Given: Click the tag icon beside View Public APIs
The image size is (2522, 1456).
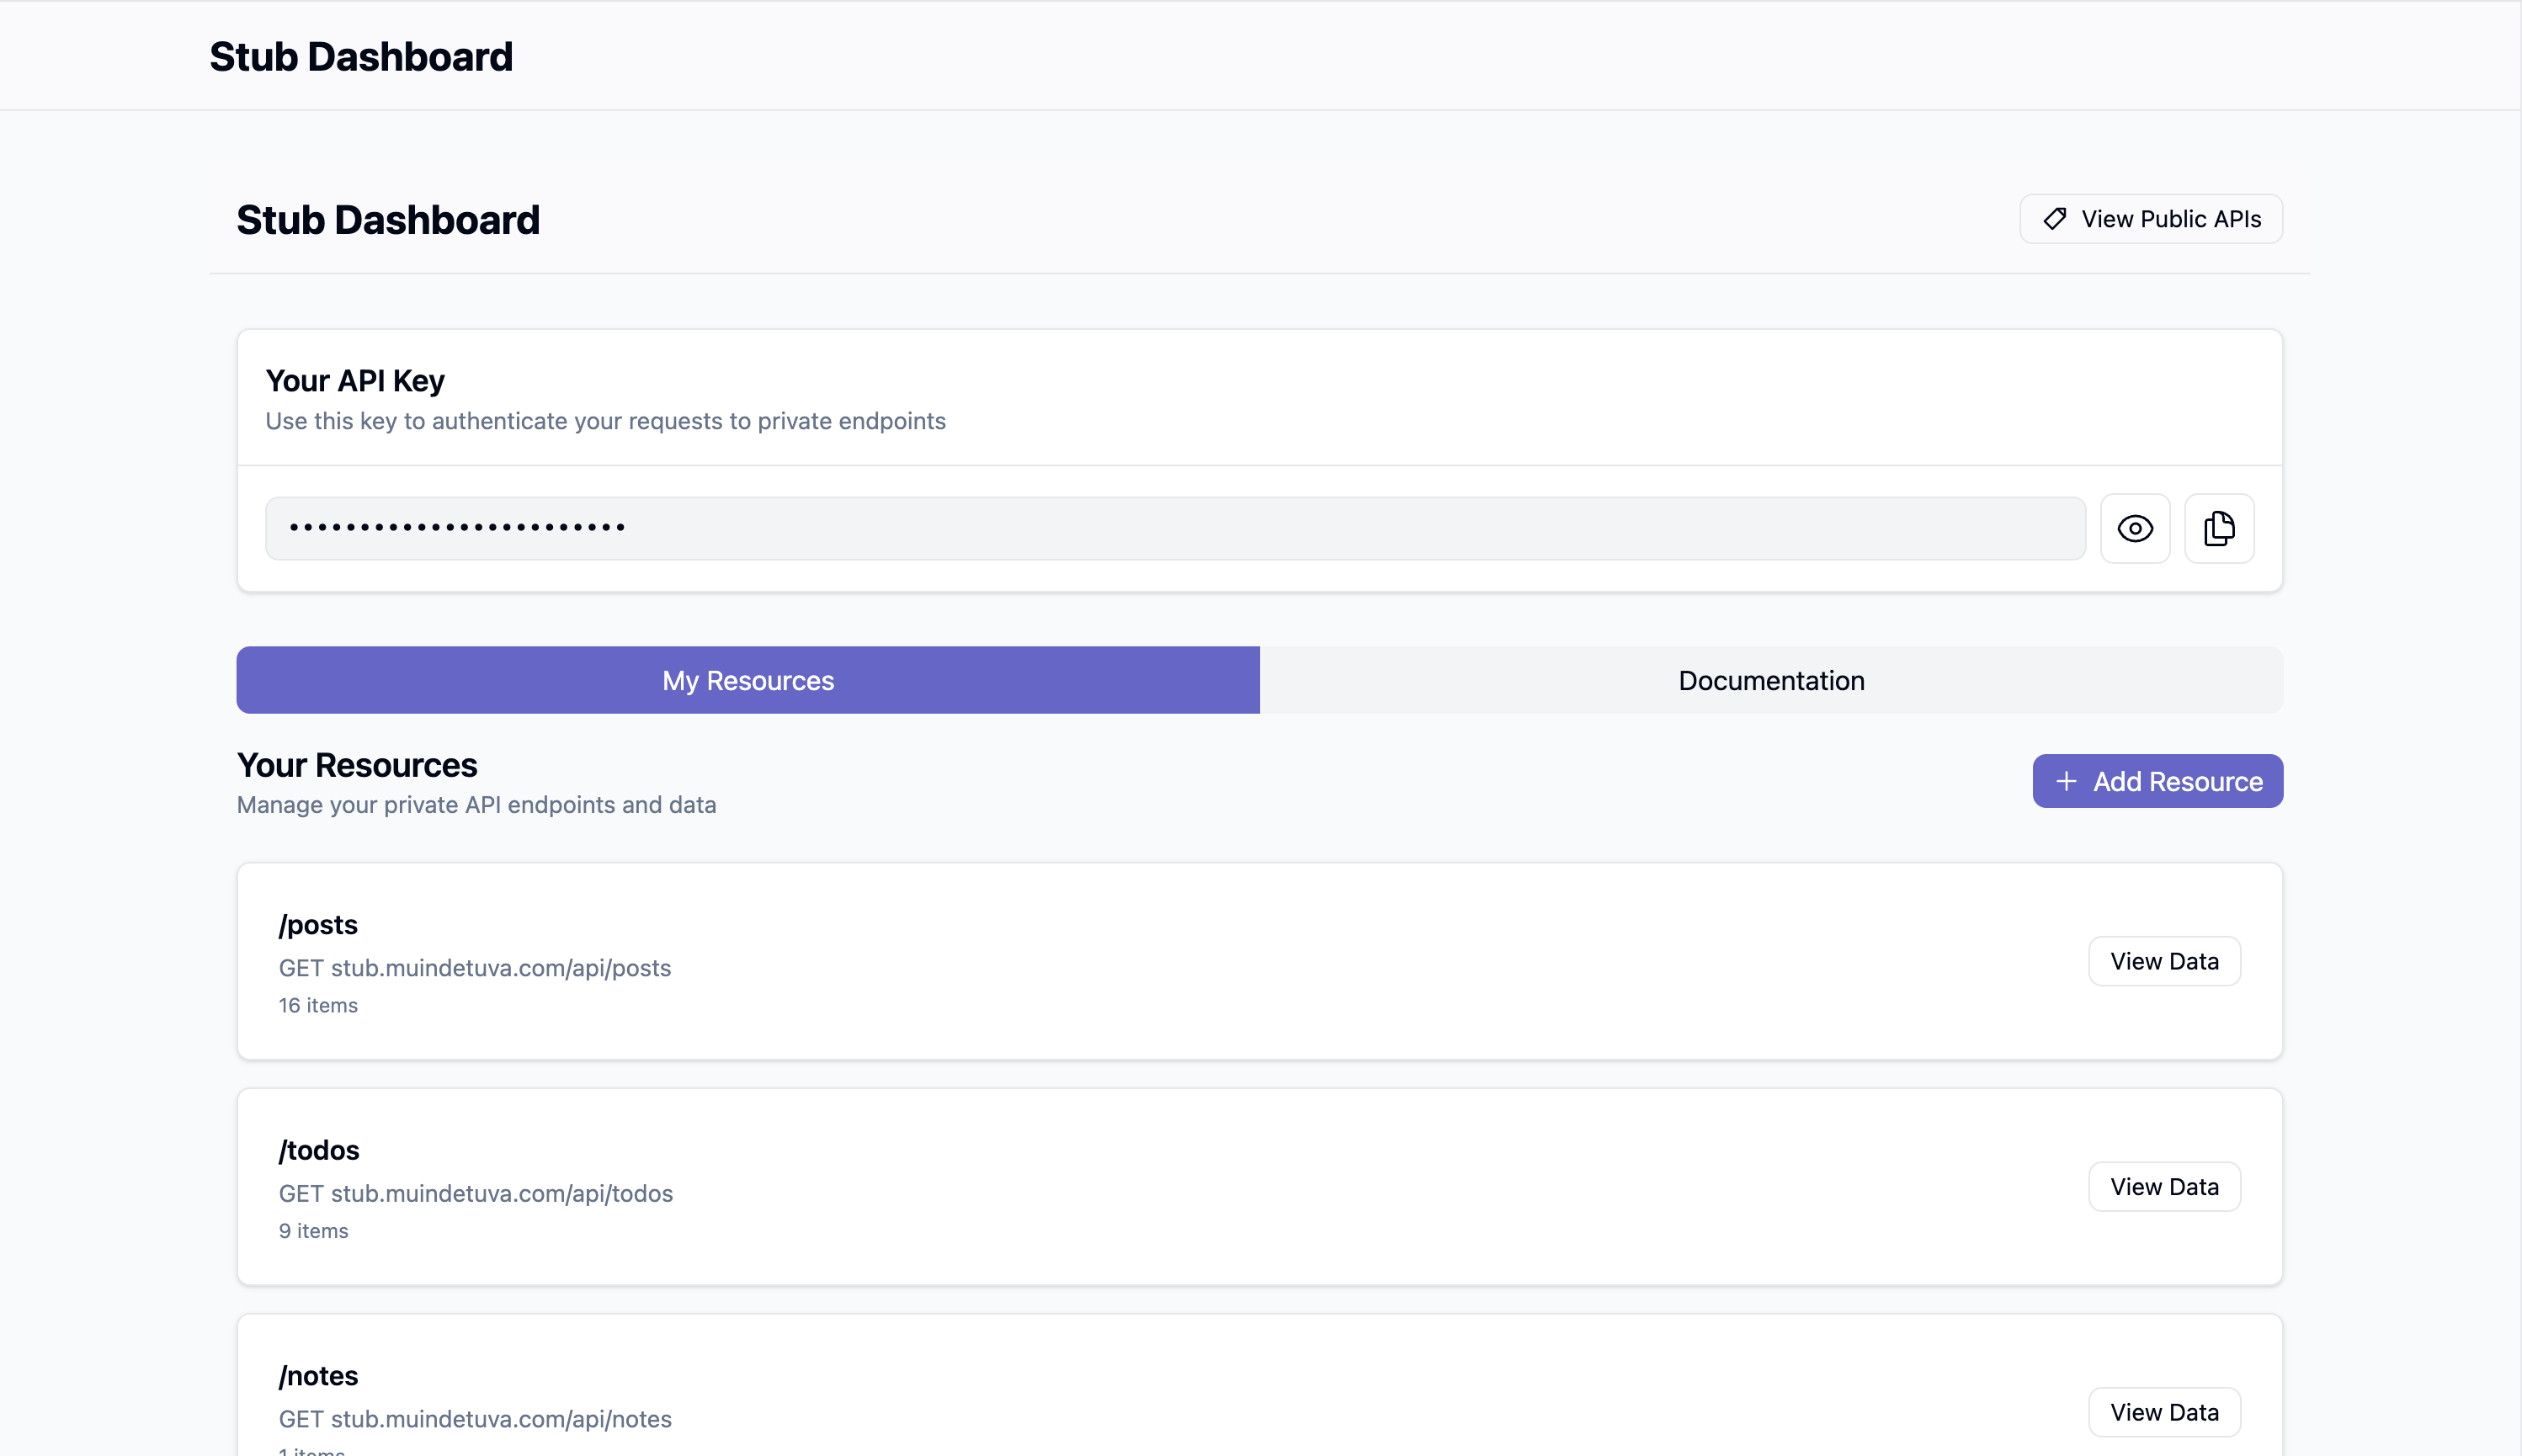Looking at the screenshot, I should (x=2054, y=219).
